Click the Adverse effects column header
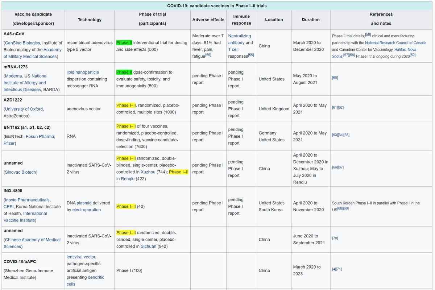435x290 pixels. 208,20
